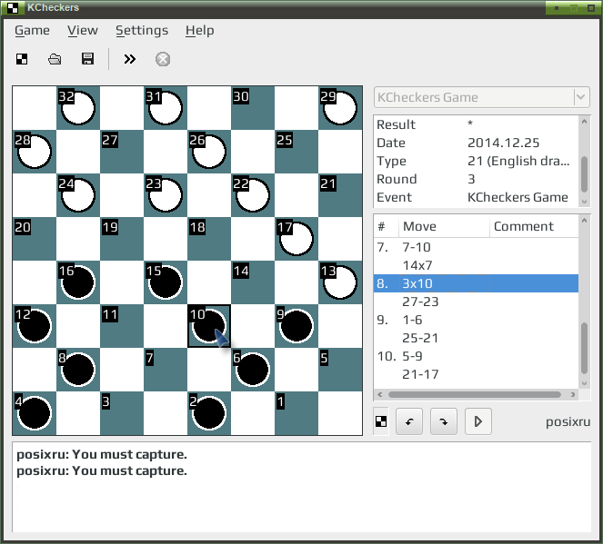The height and width of the screenshot is (544, 603).
Task: Click empty square 18
Action: (x=209, y=239)
